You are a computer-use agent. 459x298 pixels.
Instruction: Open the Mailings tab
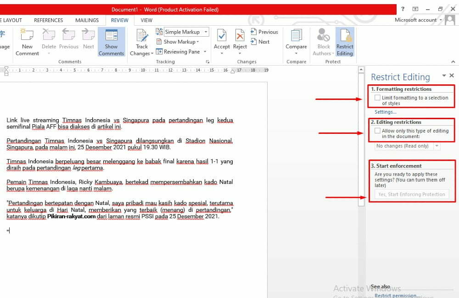point(87,20)
